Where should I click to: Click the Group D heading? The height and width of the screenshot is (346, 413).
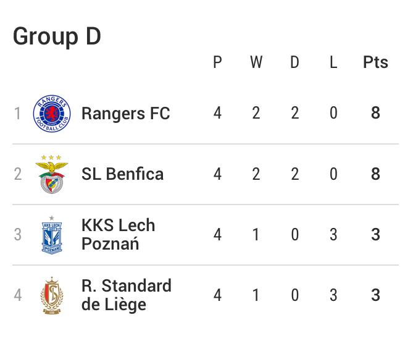[x=57, y=36]
